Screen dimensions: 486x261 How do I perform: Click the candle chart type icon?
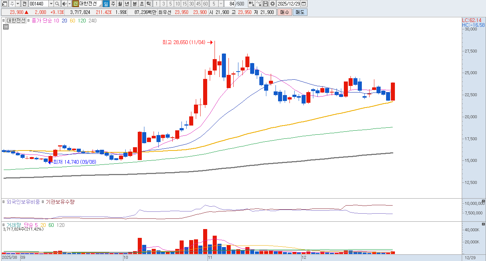pos(251,4)
